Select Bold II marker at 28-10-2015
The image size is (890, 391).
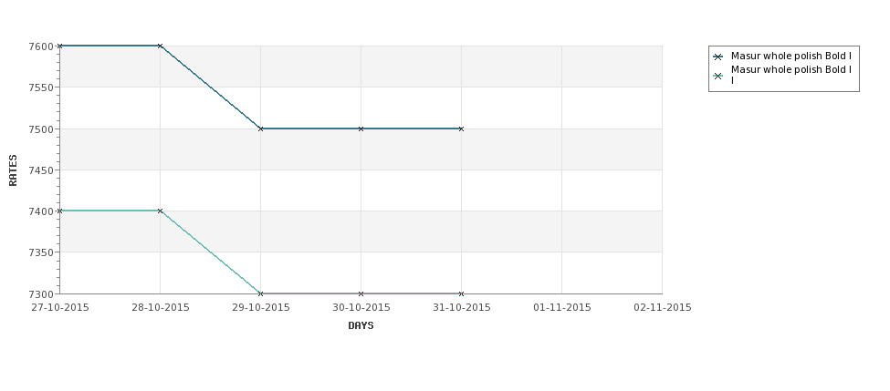[x=160, y=211]
